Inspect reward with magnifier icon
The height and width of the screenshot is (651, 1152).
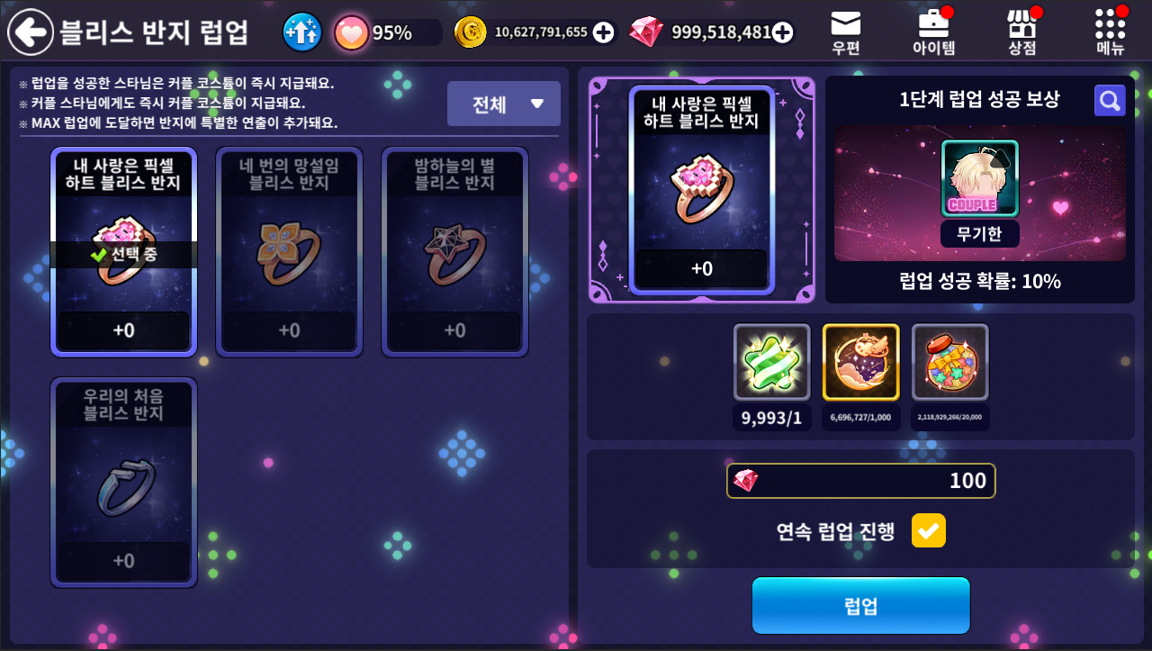click(x=1110, y=100)
